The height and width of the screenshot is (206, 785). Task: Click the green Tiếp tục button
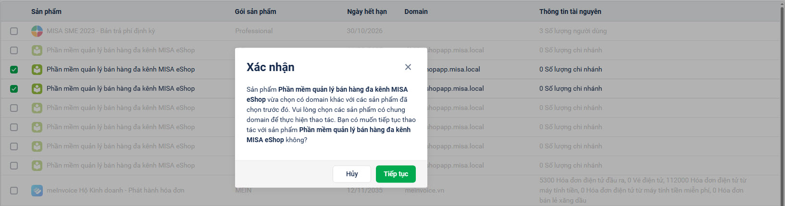[x=396, y=174]
